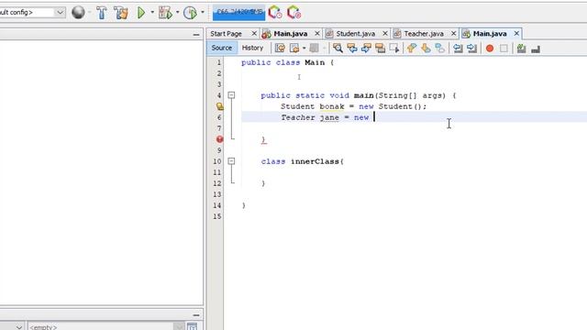Click the Shift Line Left icon
Image resolution: width=587 pixels, height=330 pixels.
pyautogui.click(x=458, y=48)
